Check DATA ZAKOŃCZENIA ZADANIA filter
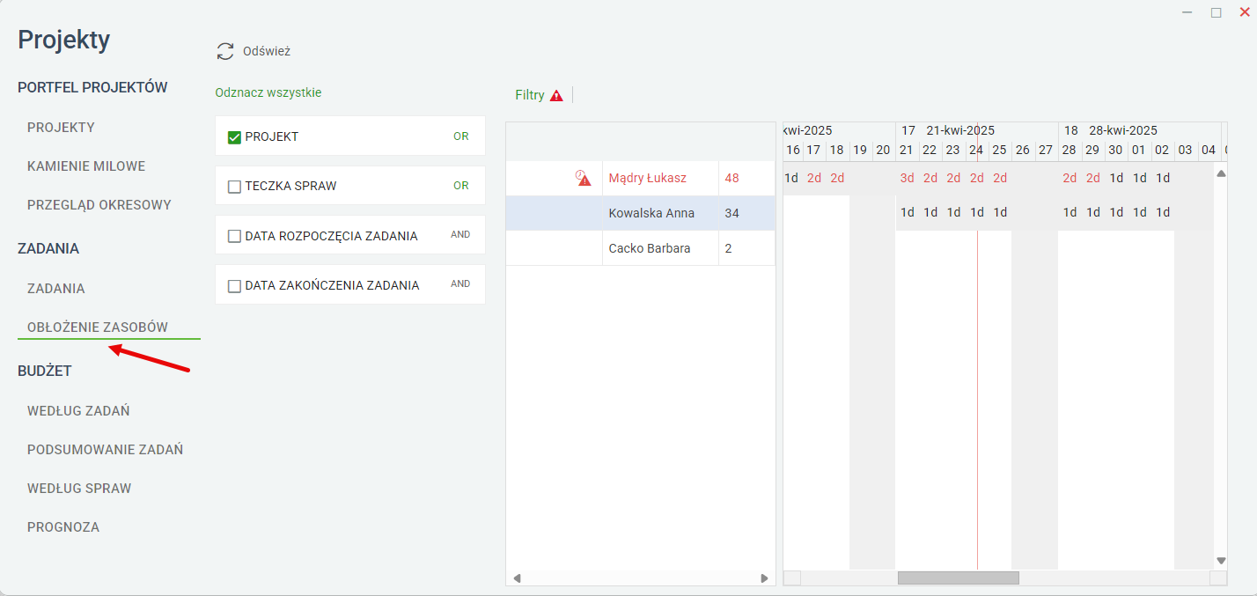 234,285
